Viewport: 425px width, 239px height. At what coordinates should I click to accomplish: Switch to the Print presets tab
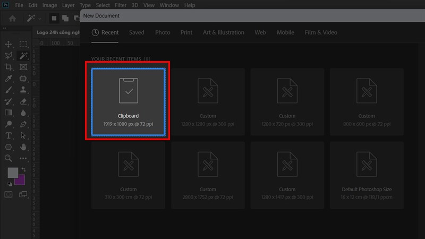click(186, 32)
